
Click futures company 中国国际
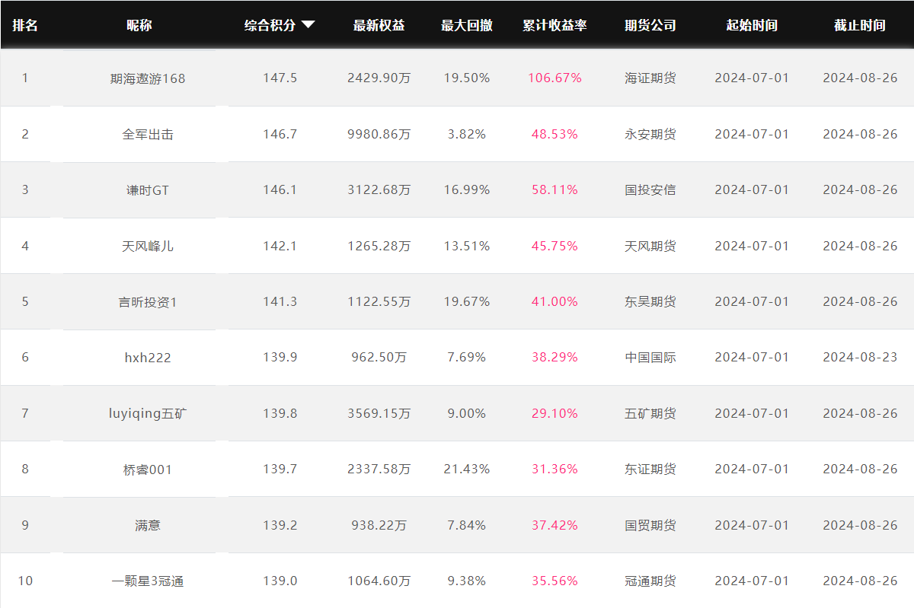[x=650, y=357]
